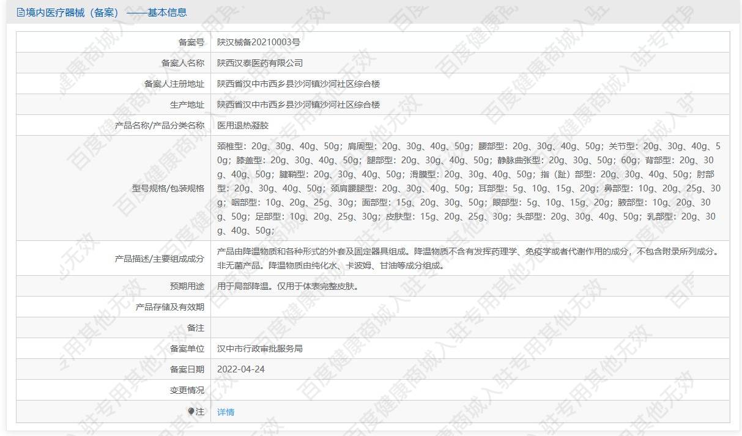
Task: Click the 产品描述/主要组成成分 label
Action: (x=160, y=259)
